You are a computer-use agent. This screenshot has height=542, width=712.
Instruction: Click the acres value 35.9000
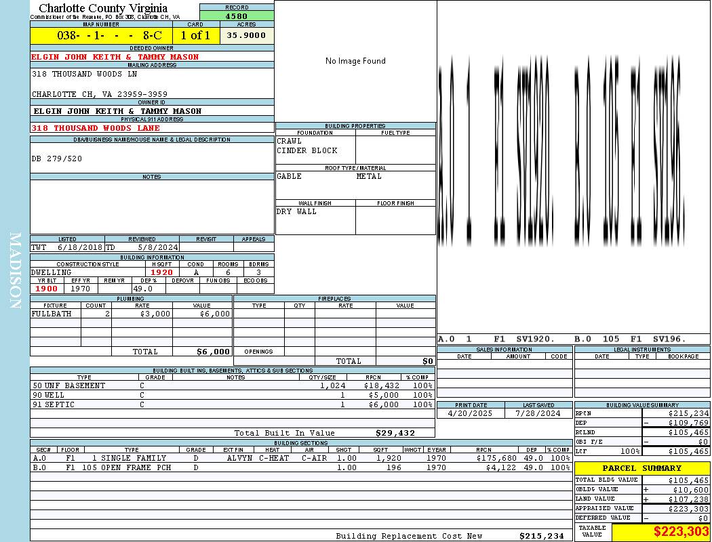(x=246, y=35)
